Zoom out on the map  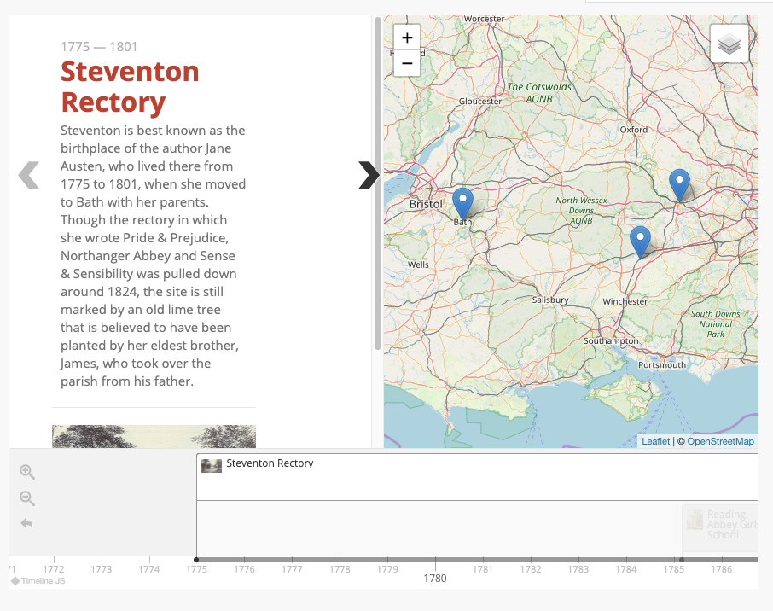click(x=407, y=63)
